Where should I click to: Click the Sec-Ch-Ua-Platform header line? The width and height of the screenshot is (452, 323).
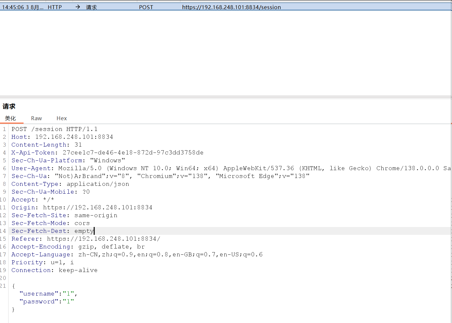click(x=68, y=160)
